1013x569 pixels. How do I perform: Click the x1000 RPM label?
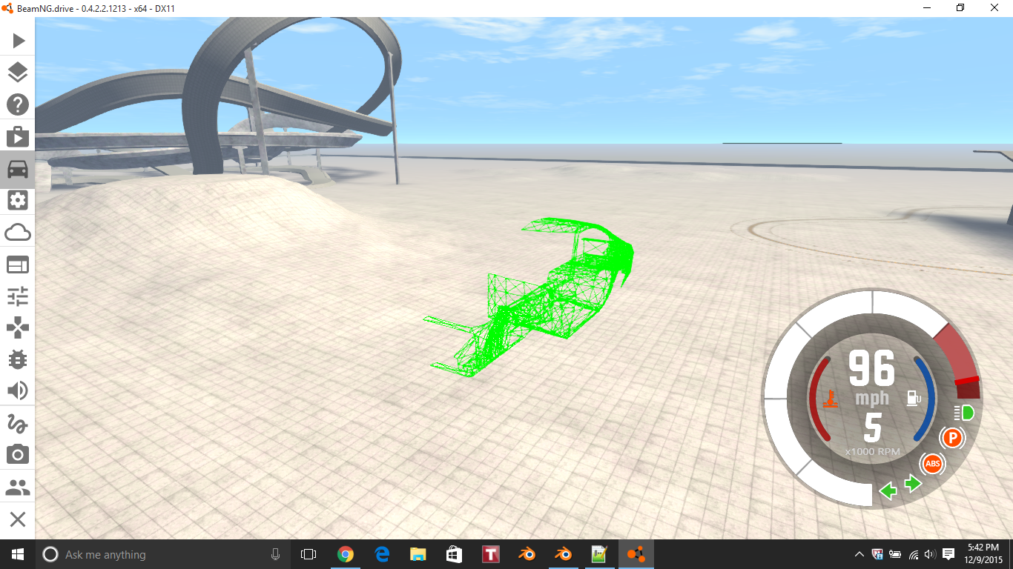872,451
